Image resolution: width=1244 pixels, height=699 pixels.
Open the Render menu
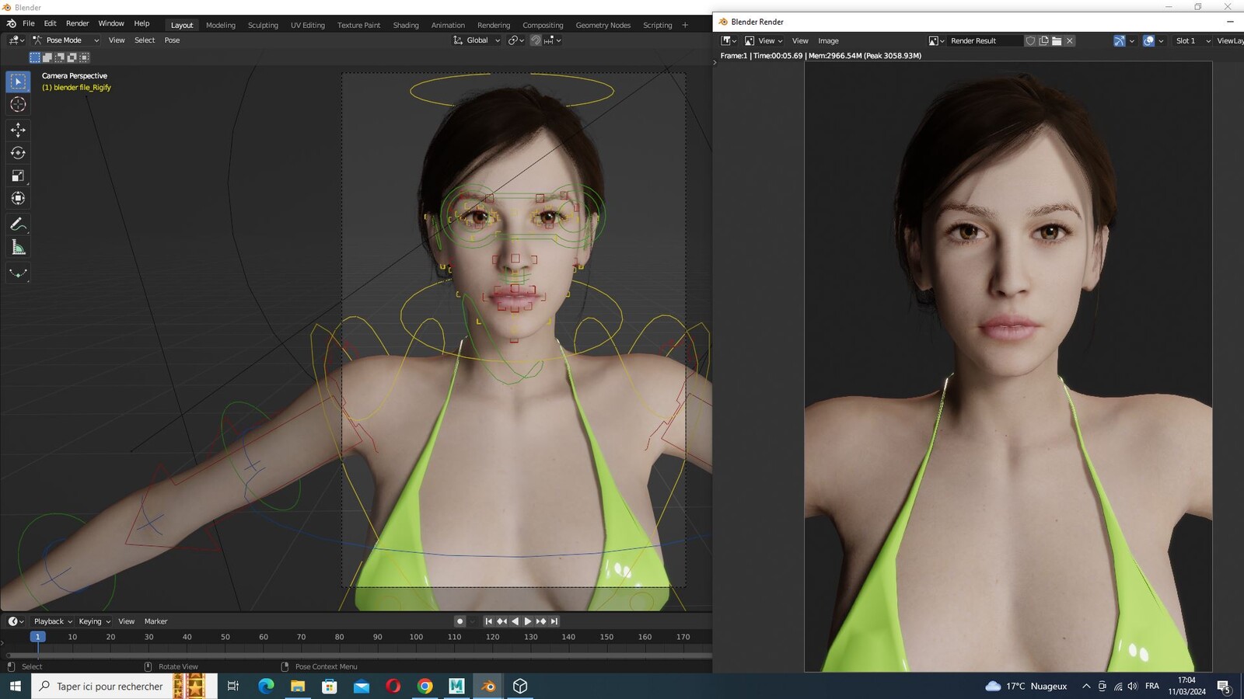tap(77, 23)
